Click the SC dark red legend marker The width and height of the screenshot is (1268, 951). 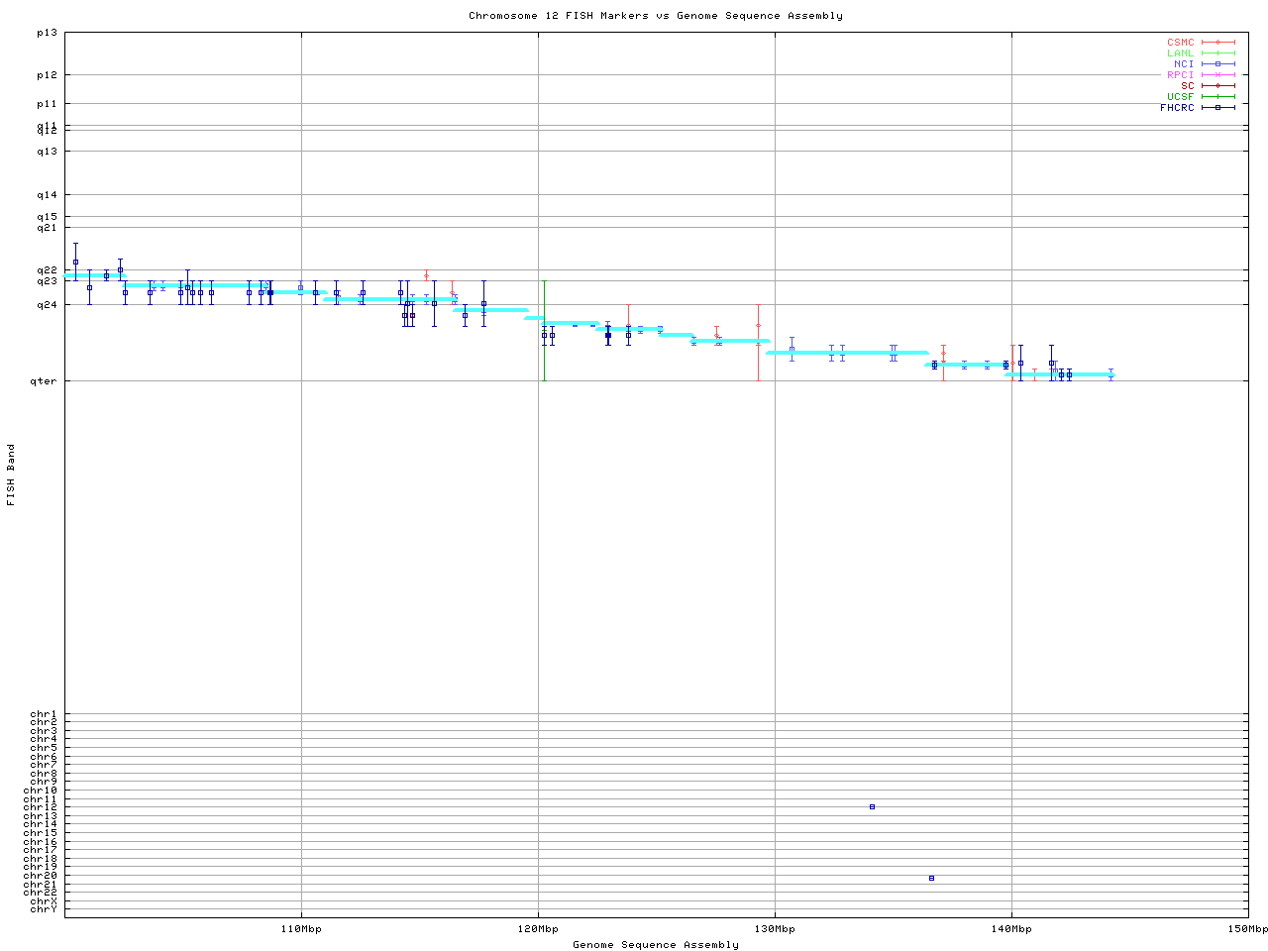coord(1217,86)
